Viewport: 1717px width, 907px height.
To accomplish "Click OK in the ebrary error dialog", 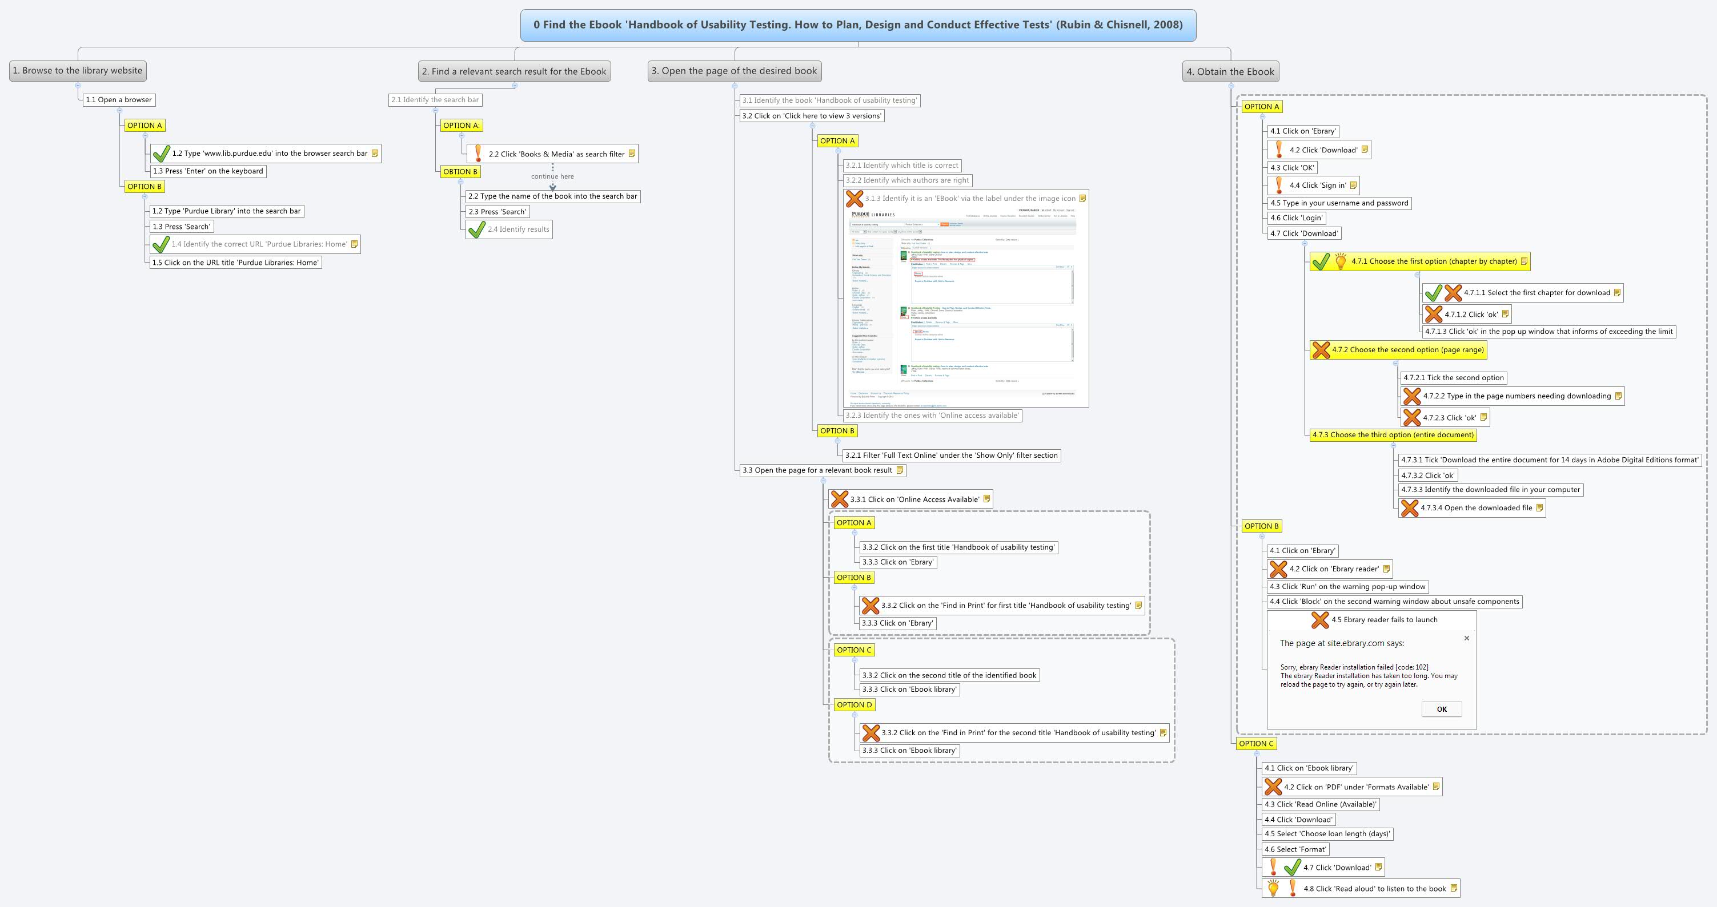I will (1442, 709).
